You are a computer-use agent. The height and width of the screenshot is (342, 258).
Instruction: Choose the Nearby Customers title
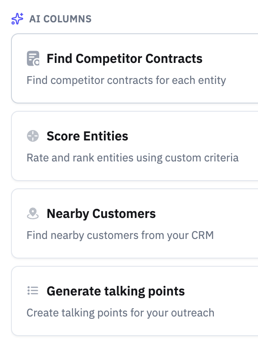click(x=101, y=213)
